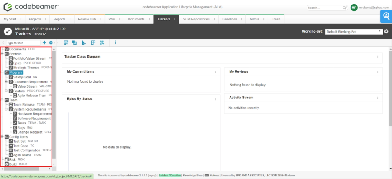Click the dashboard layout toolbar icon
The image size is (392, 179).
(93, 43)
